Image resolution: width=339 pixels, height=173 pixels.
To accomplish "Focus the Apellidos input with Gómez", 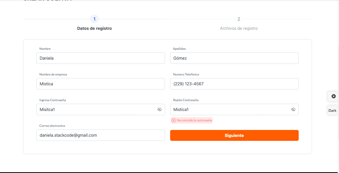I will tap(234, 58).
